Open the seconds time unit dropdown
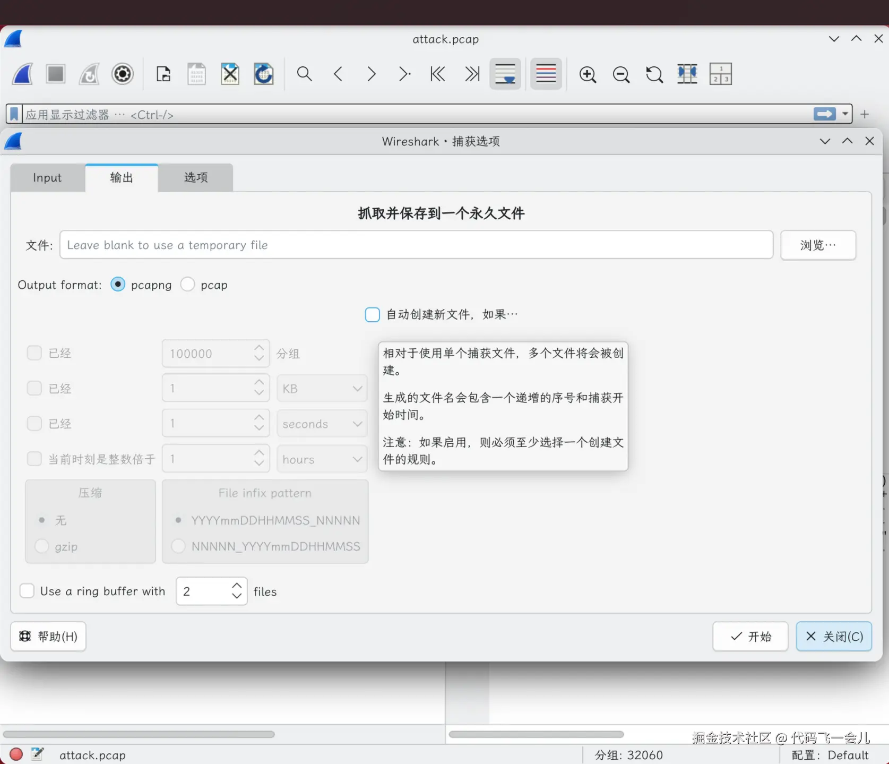889x764 pixels. coord(322,424)
